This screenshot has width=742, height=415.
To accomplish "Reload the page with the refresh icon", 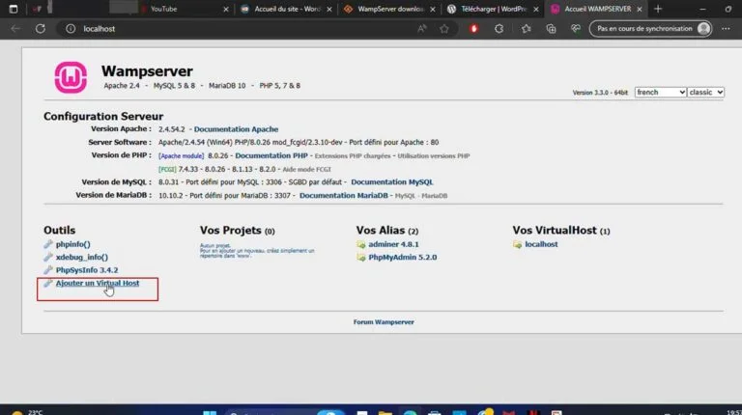I will click(41, 29).
